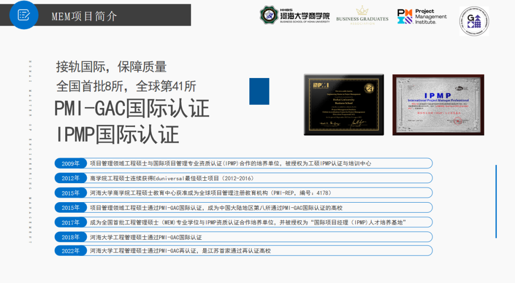Click the MEM项目简介 slide title

[84, 16]
